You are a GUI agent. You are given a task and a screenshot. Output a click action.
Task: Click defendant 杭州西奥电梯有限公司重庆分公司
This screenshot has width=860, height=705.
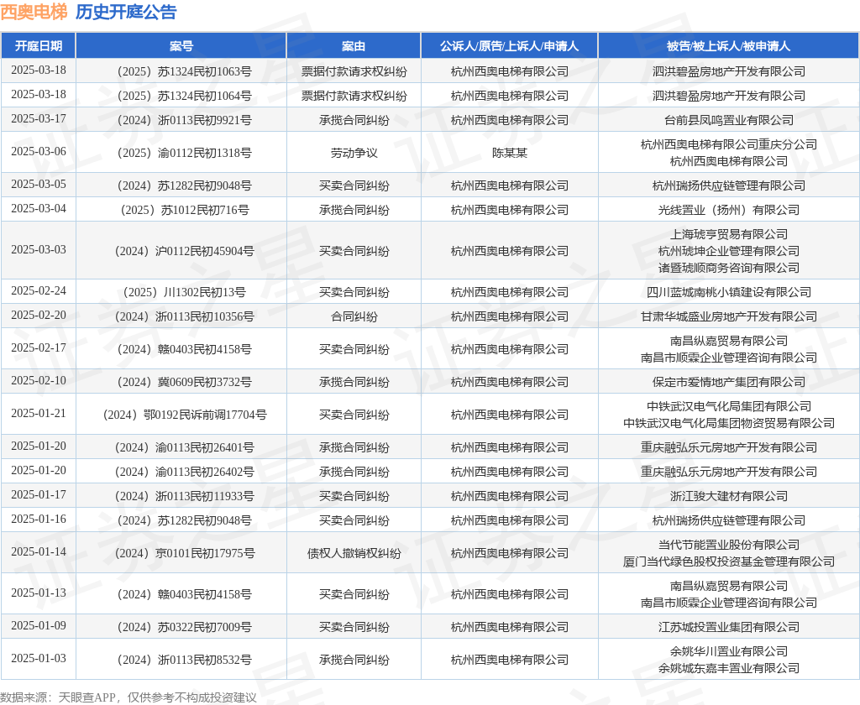pyautogui.click(x=729, y=144)
